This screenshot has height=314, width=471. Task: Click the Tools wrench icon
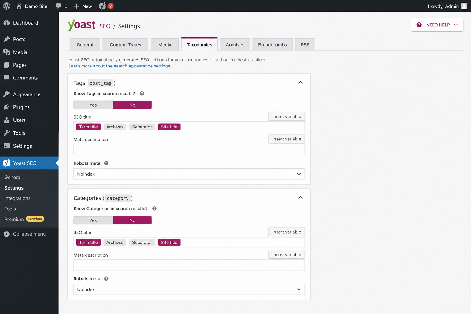tap(6, 133)
